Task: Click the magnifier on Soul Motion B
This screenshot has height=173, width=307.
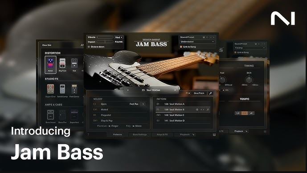Action: coord(208,110)
